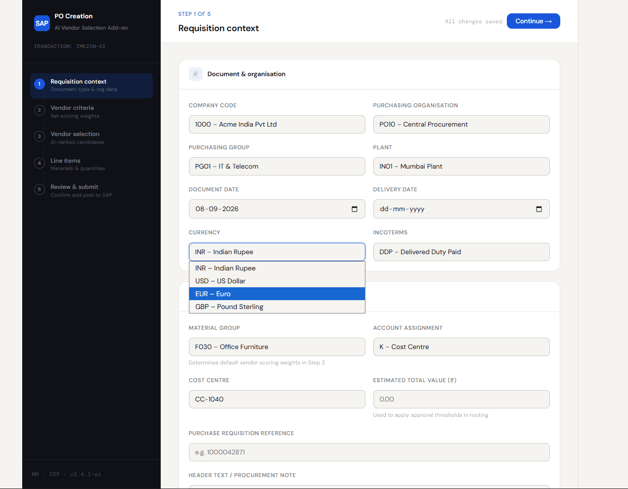The image size is (628, 489).
Task: Click the step 2 circle in sidebar
Action: coord(40,110)
